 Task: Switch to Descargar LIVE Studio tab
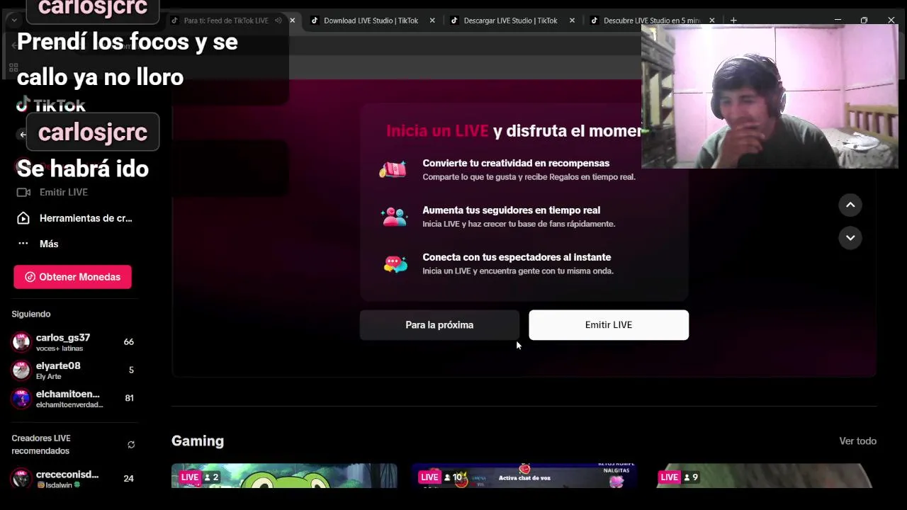tap(512, 21)
